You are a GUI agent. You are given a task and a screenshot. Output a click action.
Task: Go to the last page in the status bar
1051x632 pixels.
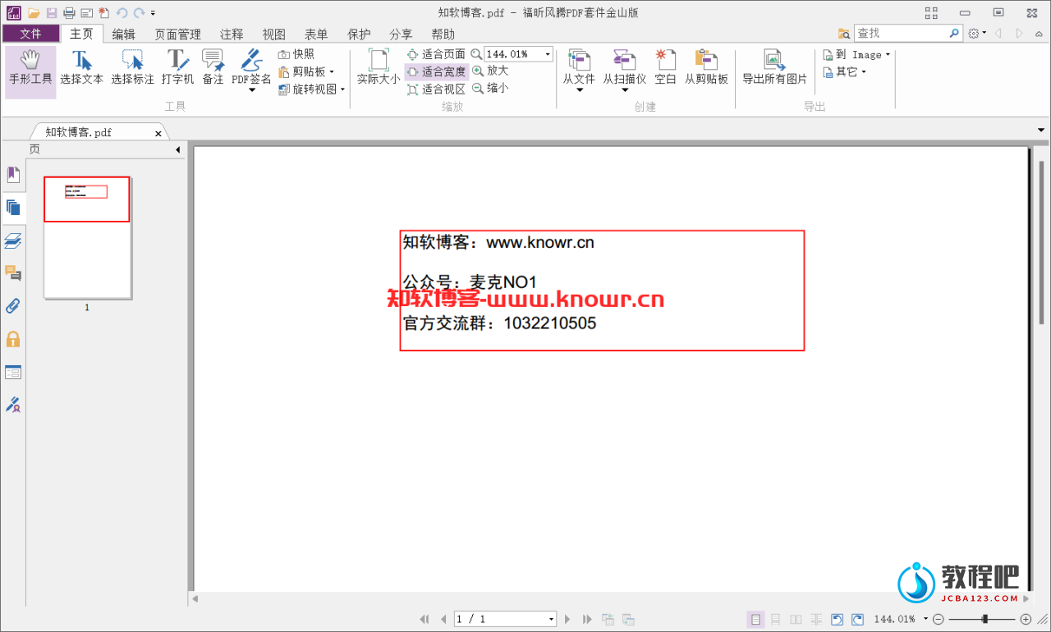(x=587, y=619)
